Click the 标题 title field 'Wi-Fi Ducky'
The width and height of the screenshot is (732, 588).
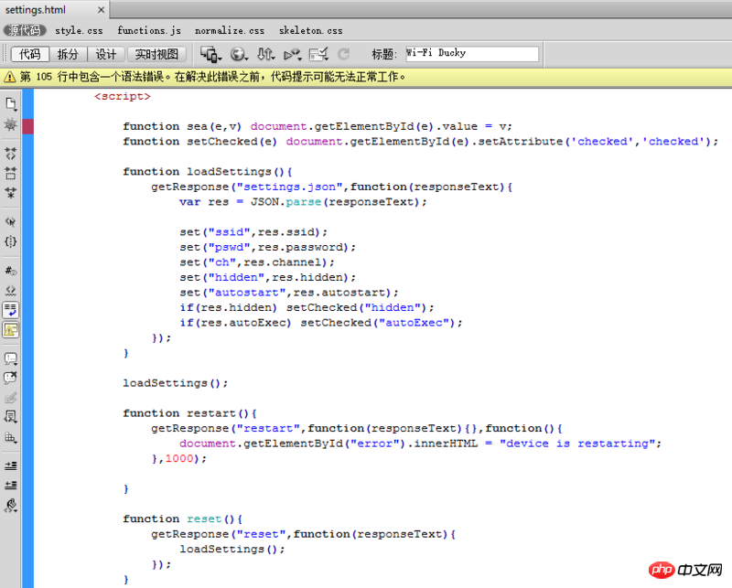tap(472, 54)
